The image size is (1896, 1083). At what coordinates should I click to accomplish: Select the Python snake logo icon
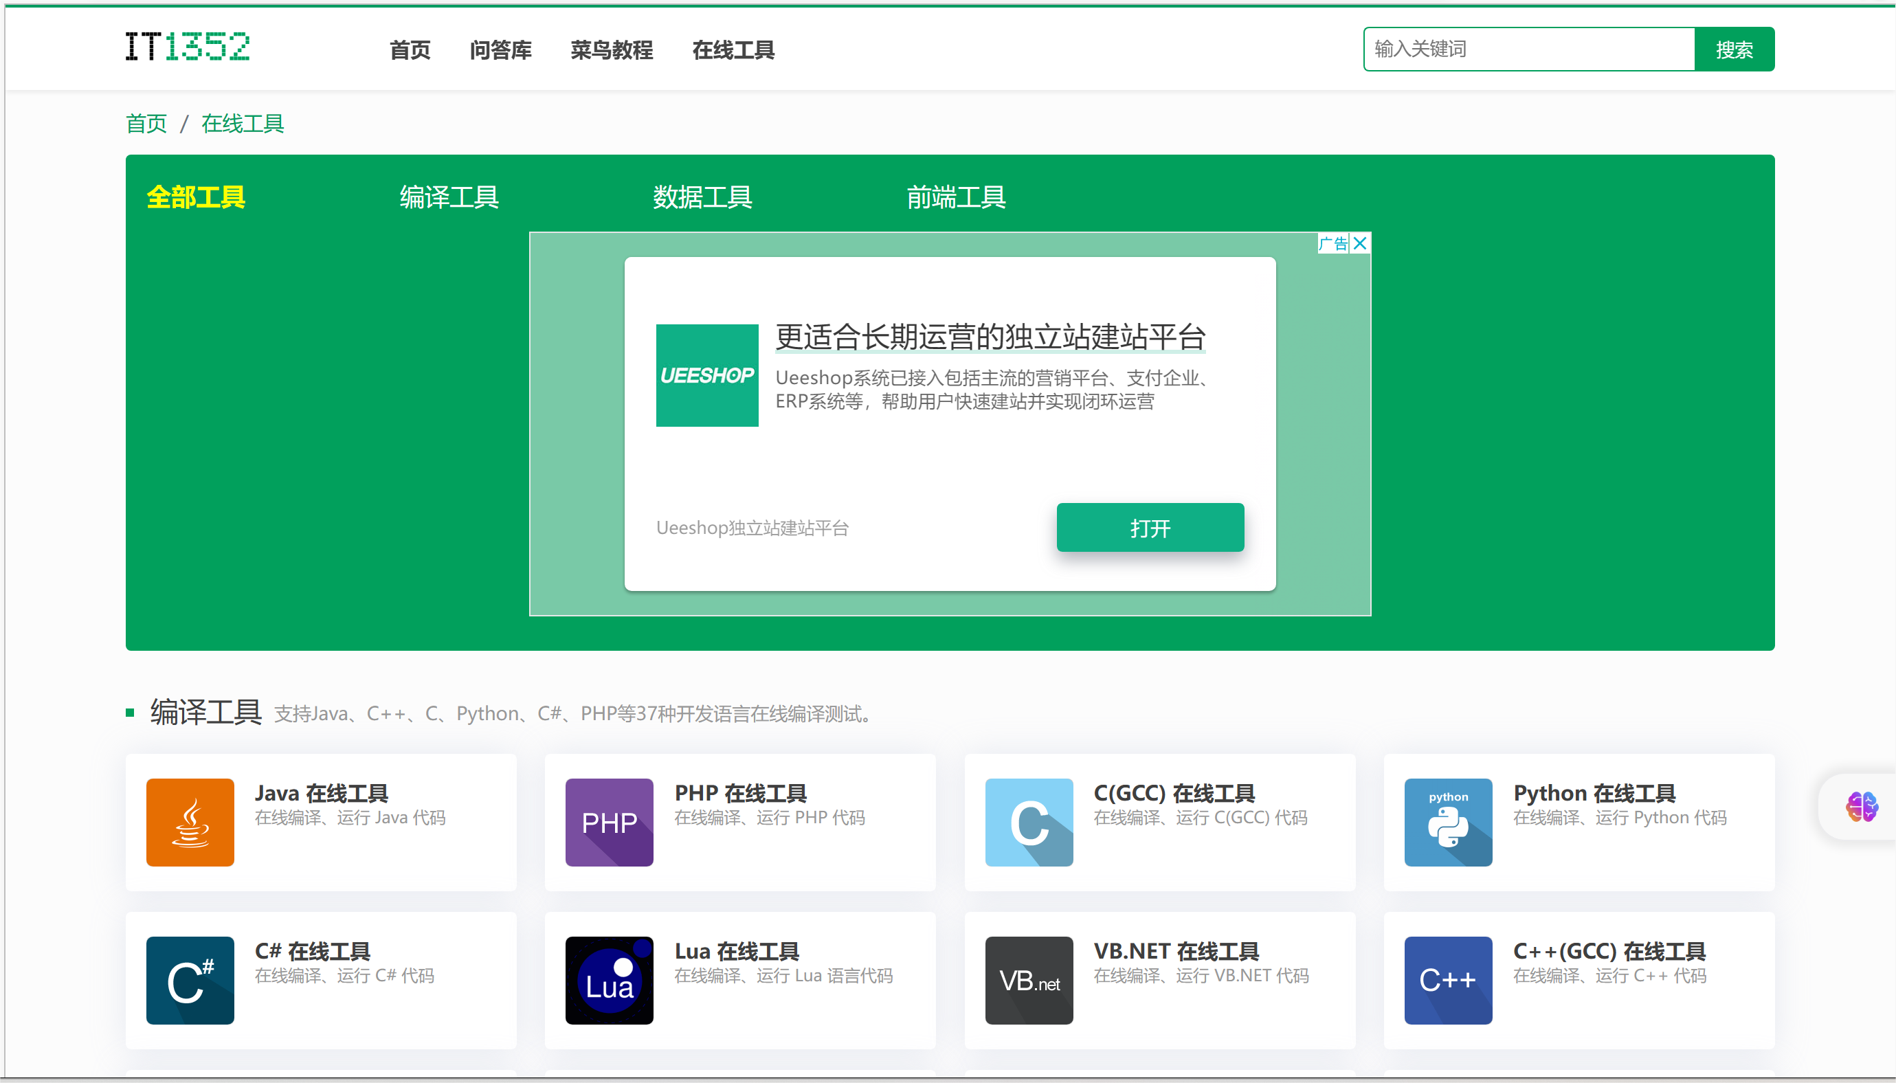click(x=1447, y=822)
